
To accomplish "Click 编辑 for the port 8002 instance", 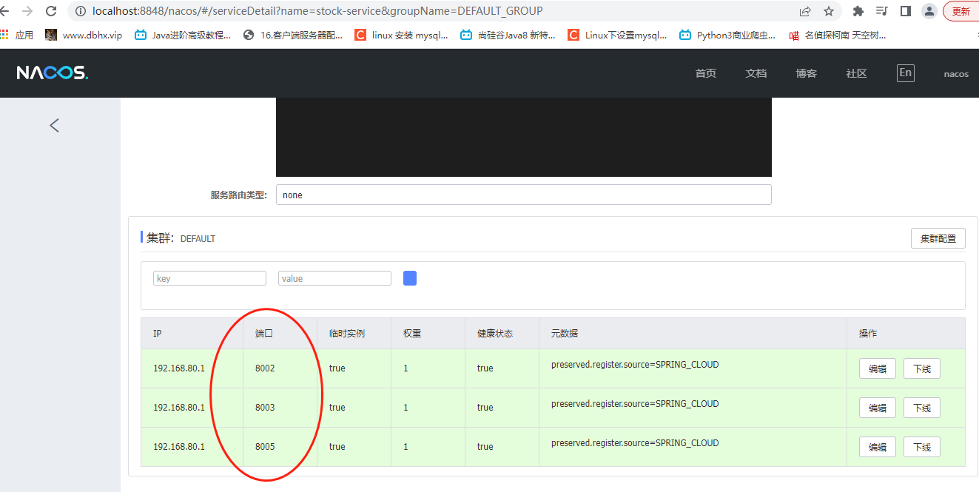I will pos(877,368).
